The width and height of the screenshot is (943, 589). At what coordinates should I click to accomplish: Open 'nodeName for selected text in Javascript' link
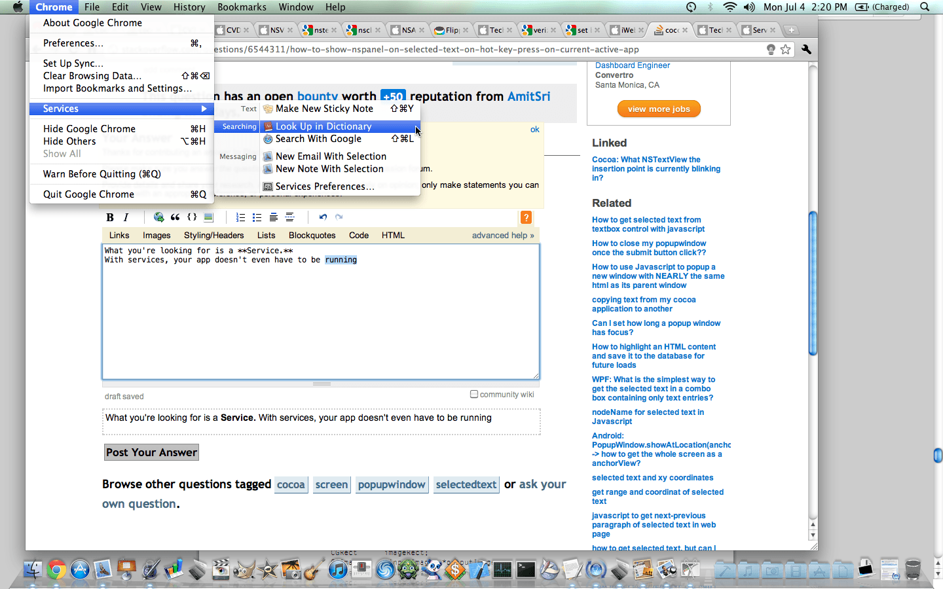click(648, 417)
